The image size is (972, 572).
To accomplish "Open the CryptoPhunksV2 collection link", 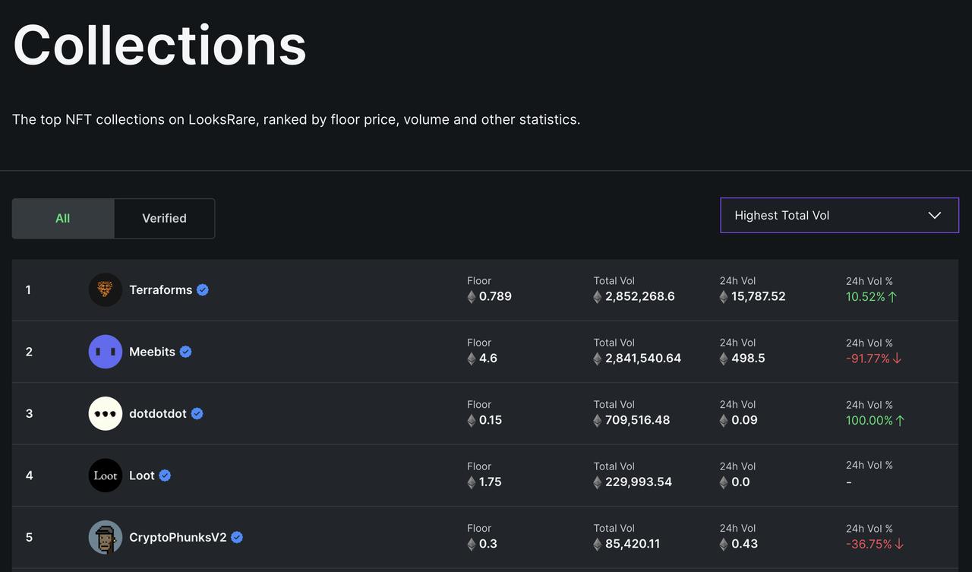I will [178, 537].
